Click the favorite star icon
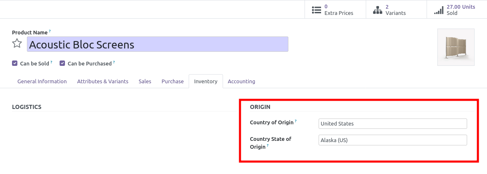The image size is (487, 174). (x=17, y=44)
